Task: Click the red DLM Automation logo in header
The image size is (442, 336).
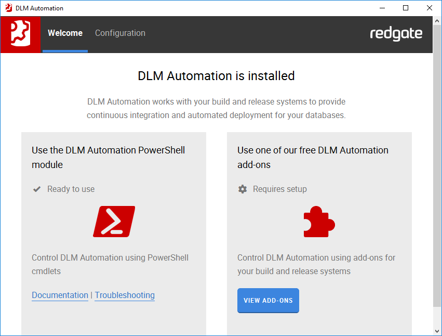Action: 21,34
